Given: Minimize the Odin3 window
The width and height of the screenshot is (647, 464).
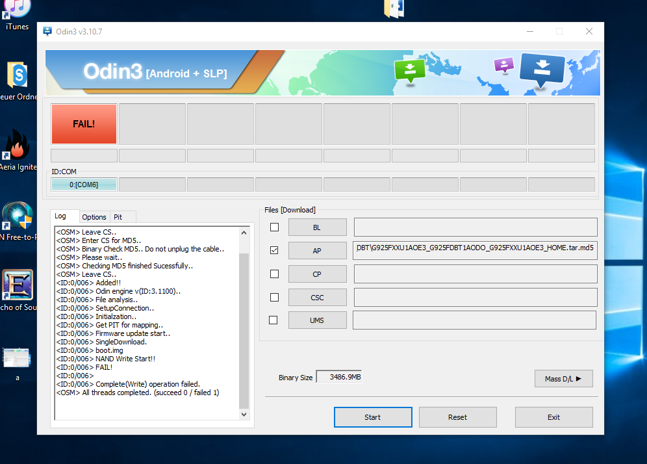Looking at the screenshot, I should pos(530,31).
